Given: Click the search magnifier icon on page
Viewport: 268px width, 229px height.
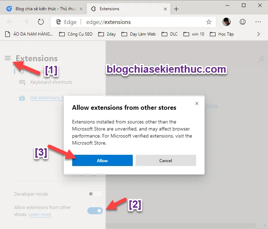Looking at the screenshot, I should point(261,59).
